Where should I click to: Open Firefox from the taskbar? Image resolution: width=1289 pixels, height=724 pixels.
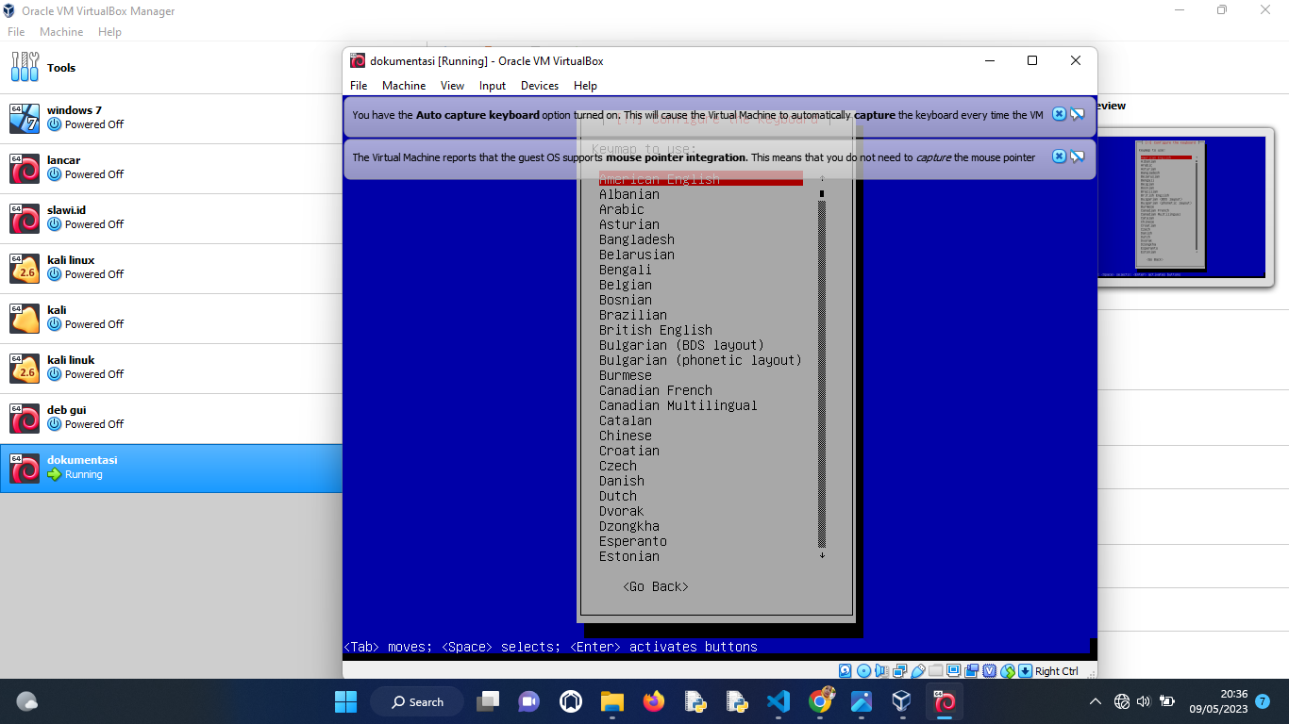[x=653, y=701]
